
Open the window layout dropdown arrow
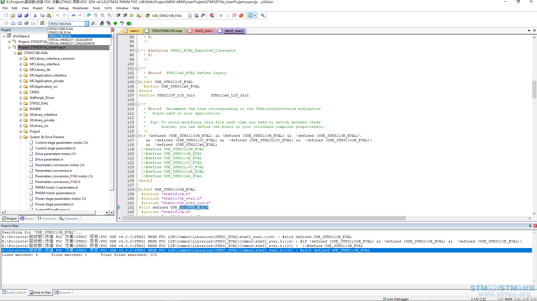click(x=255, y=15)
